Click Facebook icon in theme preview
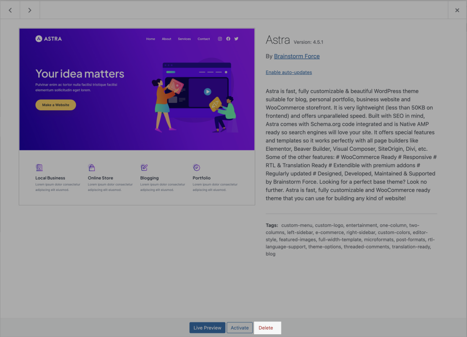 228,39
